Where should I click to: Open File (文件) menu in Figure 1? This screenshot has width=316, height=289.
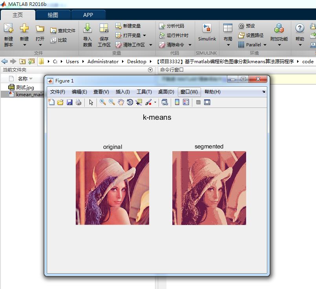coord(57,92)
